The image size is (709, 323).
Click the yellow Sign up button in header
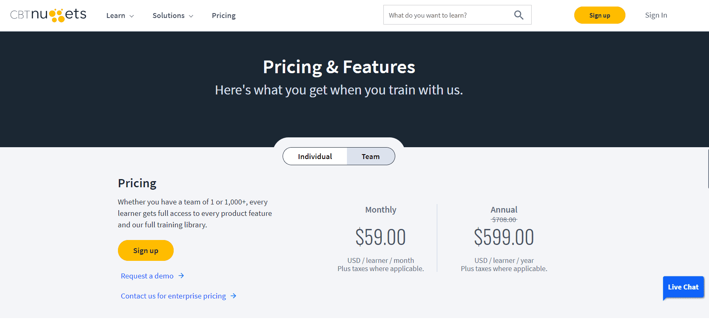click(600, 15)
